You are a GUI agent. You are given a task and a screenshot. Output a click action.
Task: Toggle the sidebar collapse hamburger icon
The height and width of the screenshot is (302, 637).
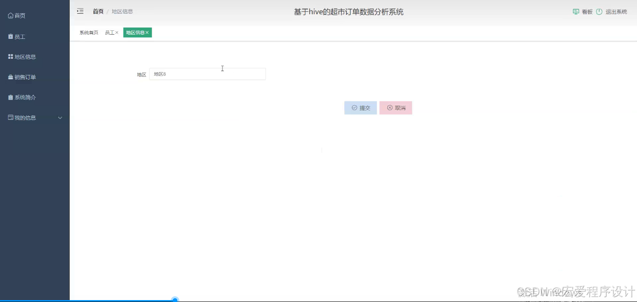[80, 11]
